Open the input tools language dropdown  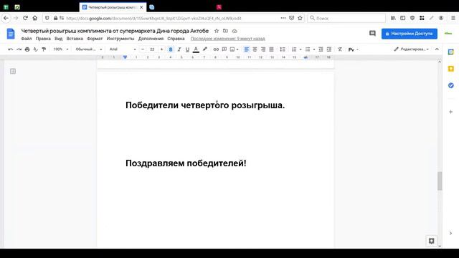[354, 49]
